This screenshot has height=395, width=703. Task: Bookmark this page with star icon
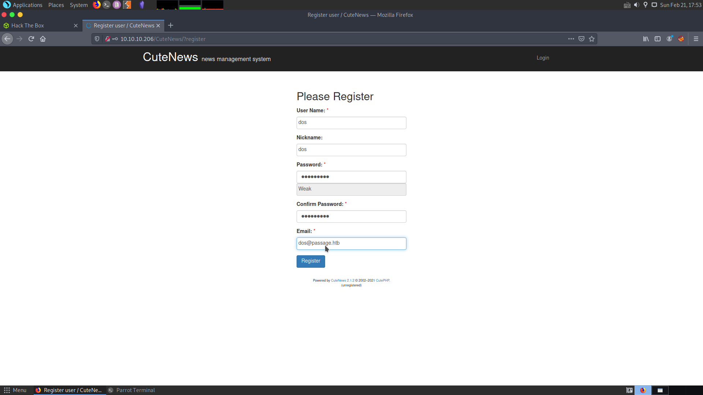tap(592, 39)
